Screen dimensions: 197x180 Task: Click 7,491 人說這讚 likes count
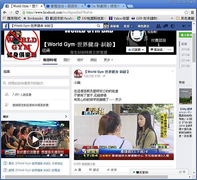click(22, 95)
